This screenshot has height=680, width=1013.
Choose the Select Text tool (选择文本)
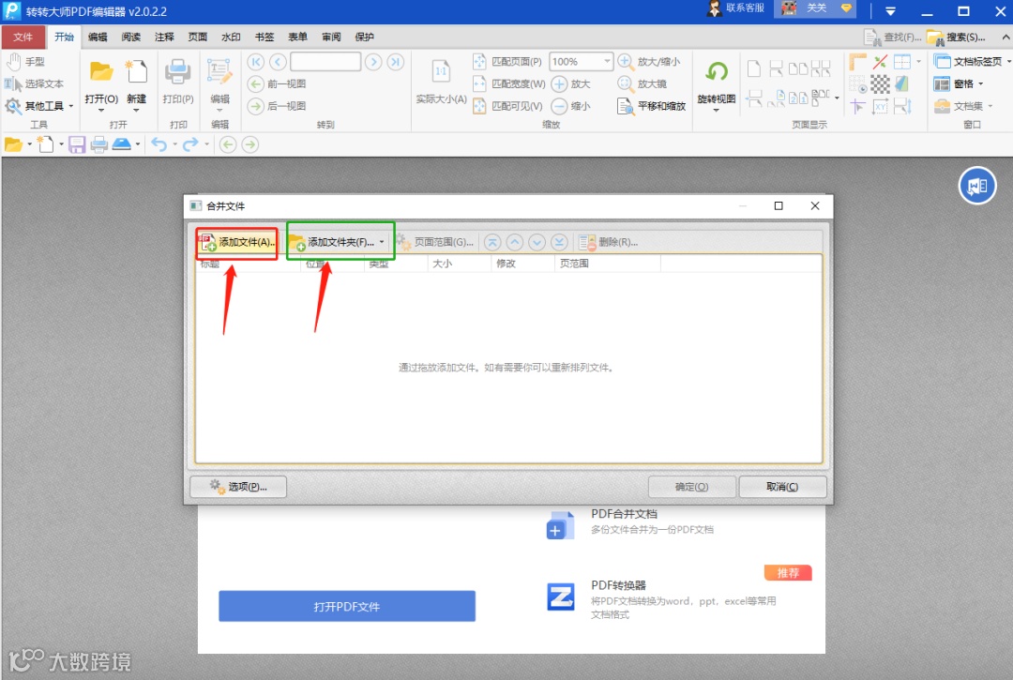[x=35, y=84]
